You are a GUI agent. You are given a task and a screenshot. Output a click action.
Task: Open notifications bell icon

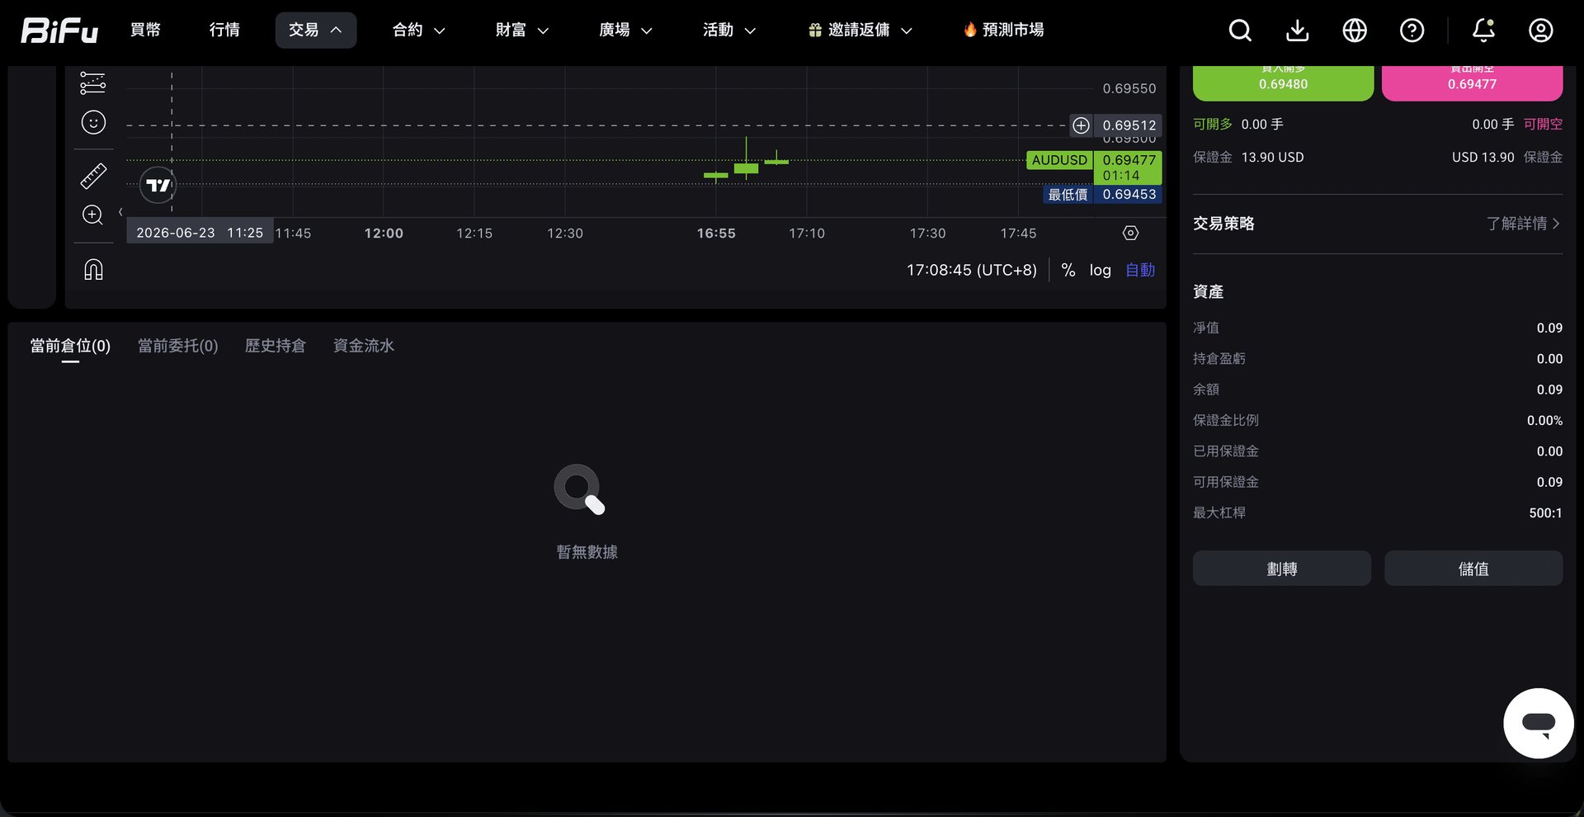[x=1483, y=31]
